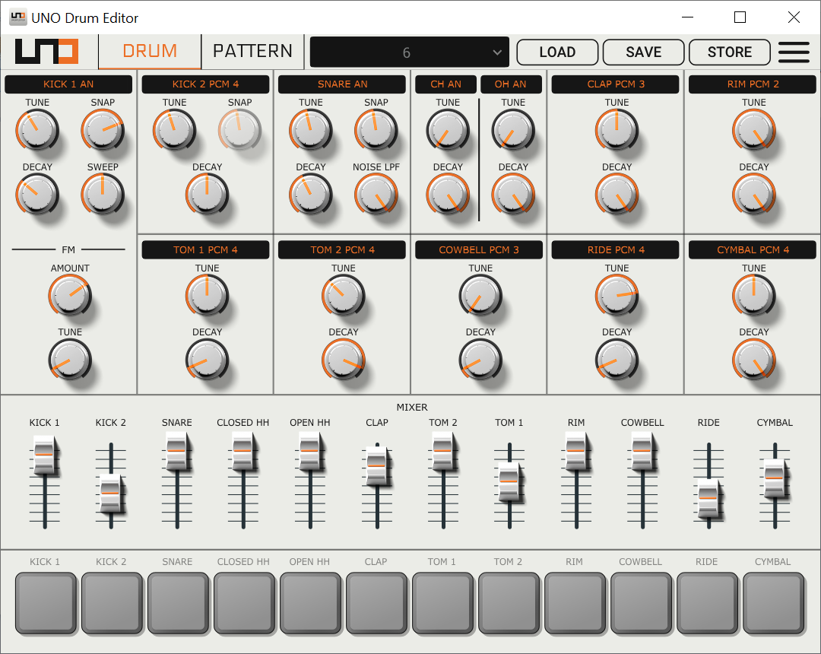The height and width of the screenshot is (654, 821).
Task: Tap the SNARE drum pad
Action: [x=177, y=602]
